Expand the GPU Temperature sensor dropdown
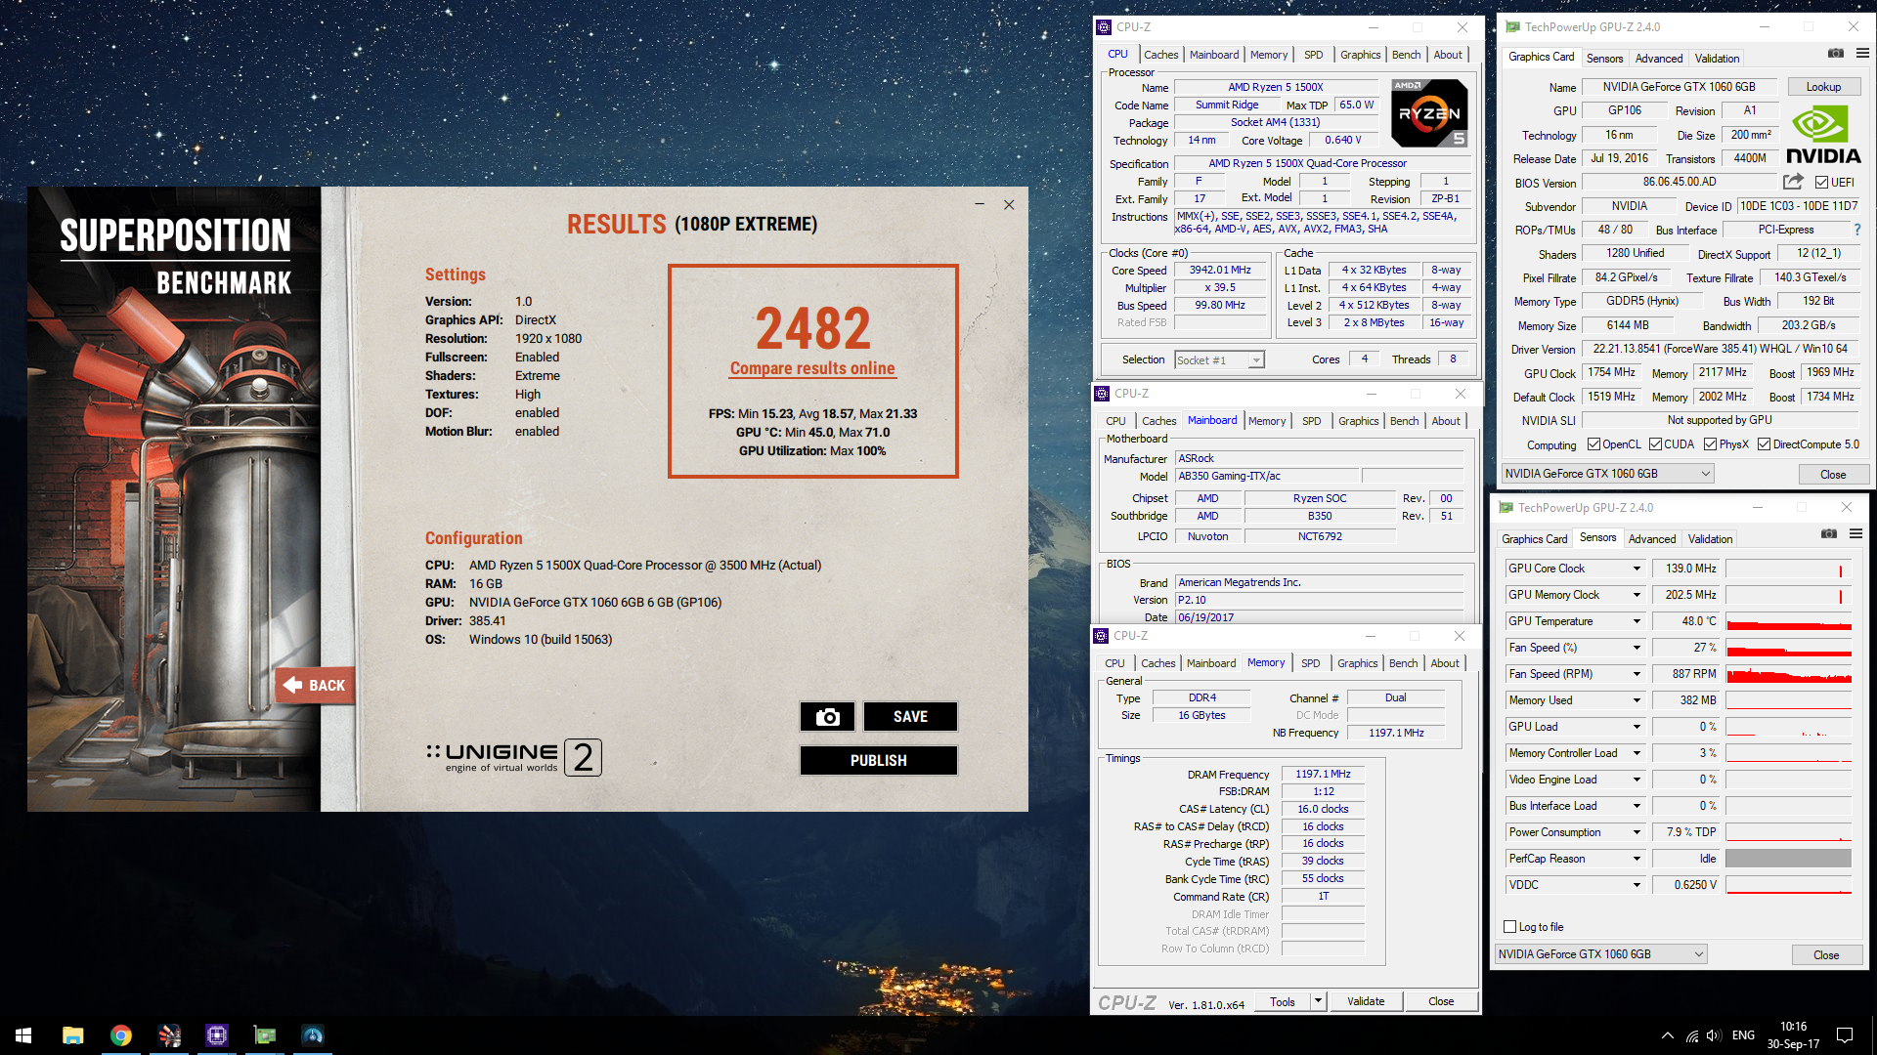Viewport: 1877px width, 1055px height. point(1637,621)
